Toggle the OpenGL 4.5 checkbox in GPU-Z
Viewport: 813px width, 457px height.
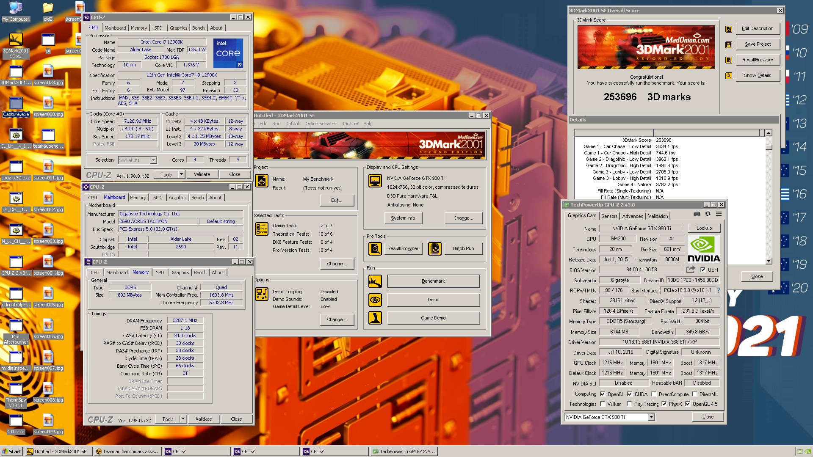688,404
